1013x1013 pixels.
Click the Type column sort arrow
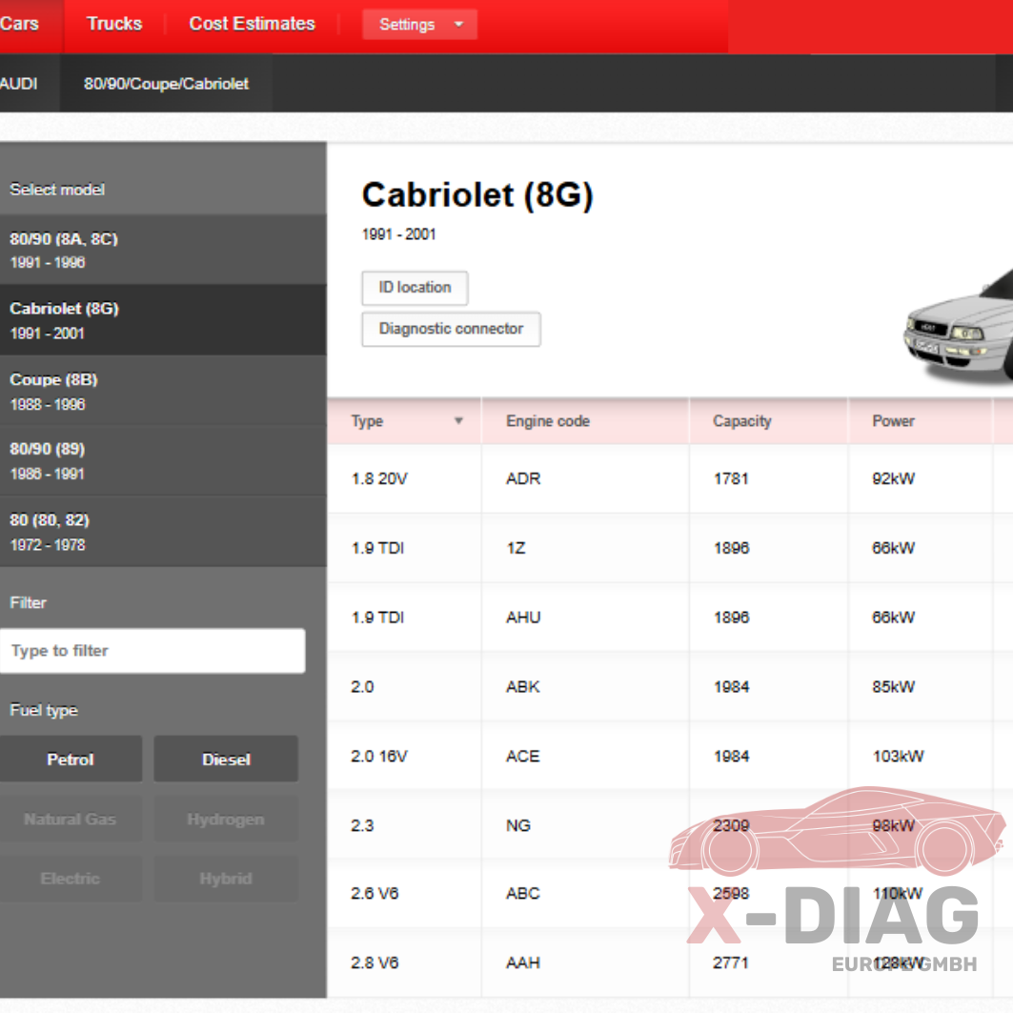(458, 421)
